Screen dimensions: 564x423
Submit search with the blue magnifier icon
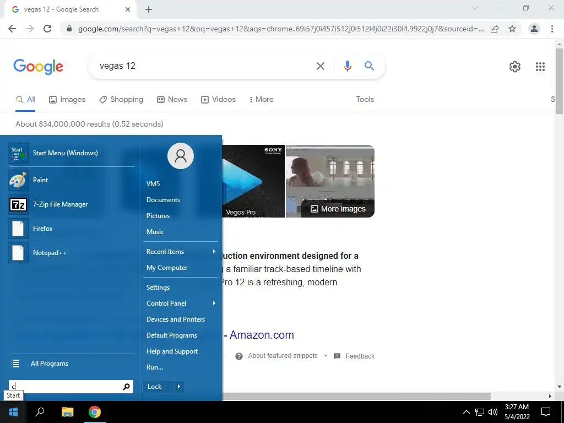pyautogui.click(x=369, y=66)
